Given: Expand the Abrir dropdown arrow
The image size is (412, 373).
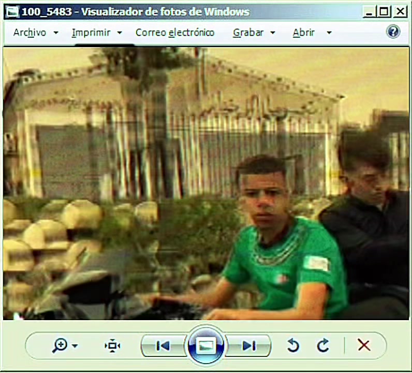Looking at the screenshot, I should tap(329, 33).
